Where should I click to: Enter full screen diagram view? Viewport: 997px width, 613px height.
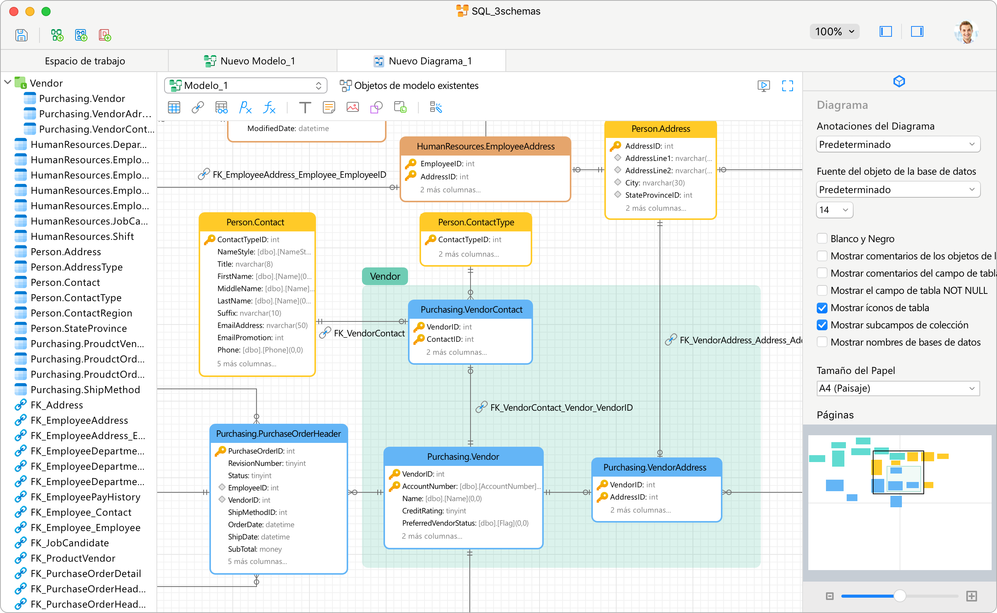[787, 85]
